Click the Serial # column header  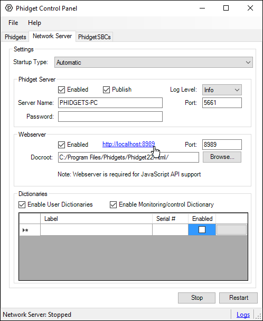[x=170, y=219]
